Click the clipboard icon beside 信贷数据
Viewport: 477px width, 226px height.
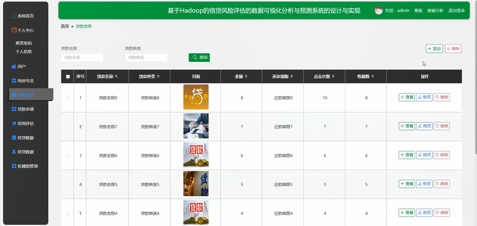tap(14, 138)
